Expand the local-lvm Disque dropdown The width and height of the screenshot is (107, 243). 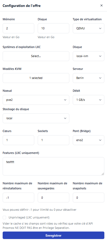point(88,56)
